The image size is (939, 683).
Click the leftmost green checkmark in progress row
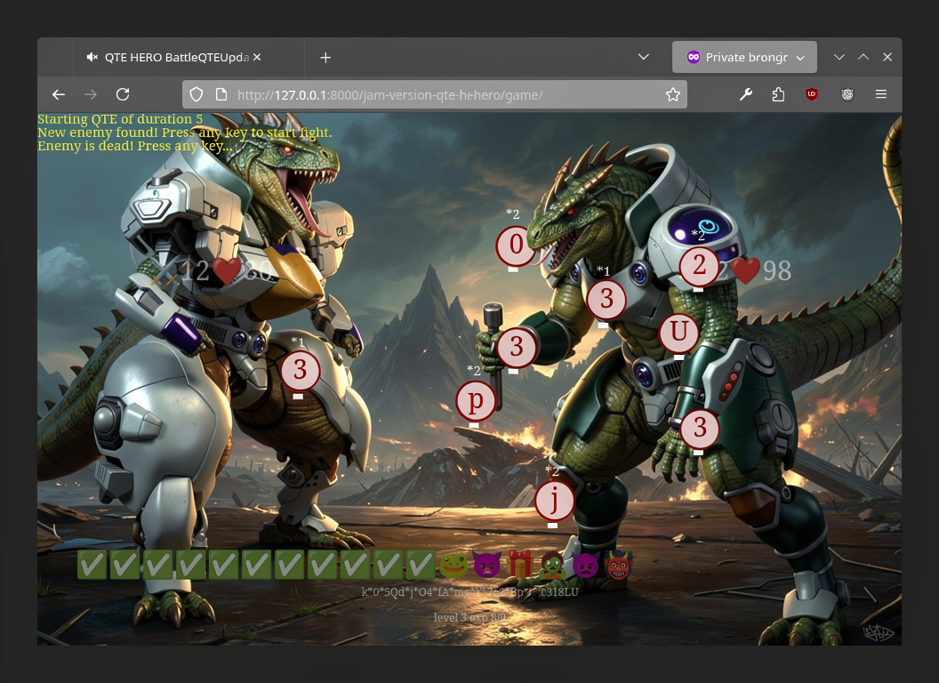point(92,565)
